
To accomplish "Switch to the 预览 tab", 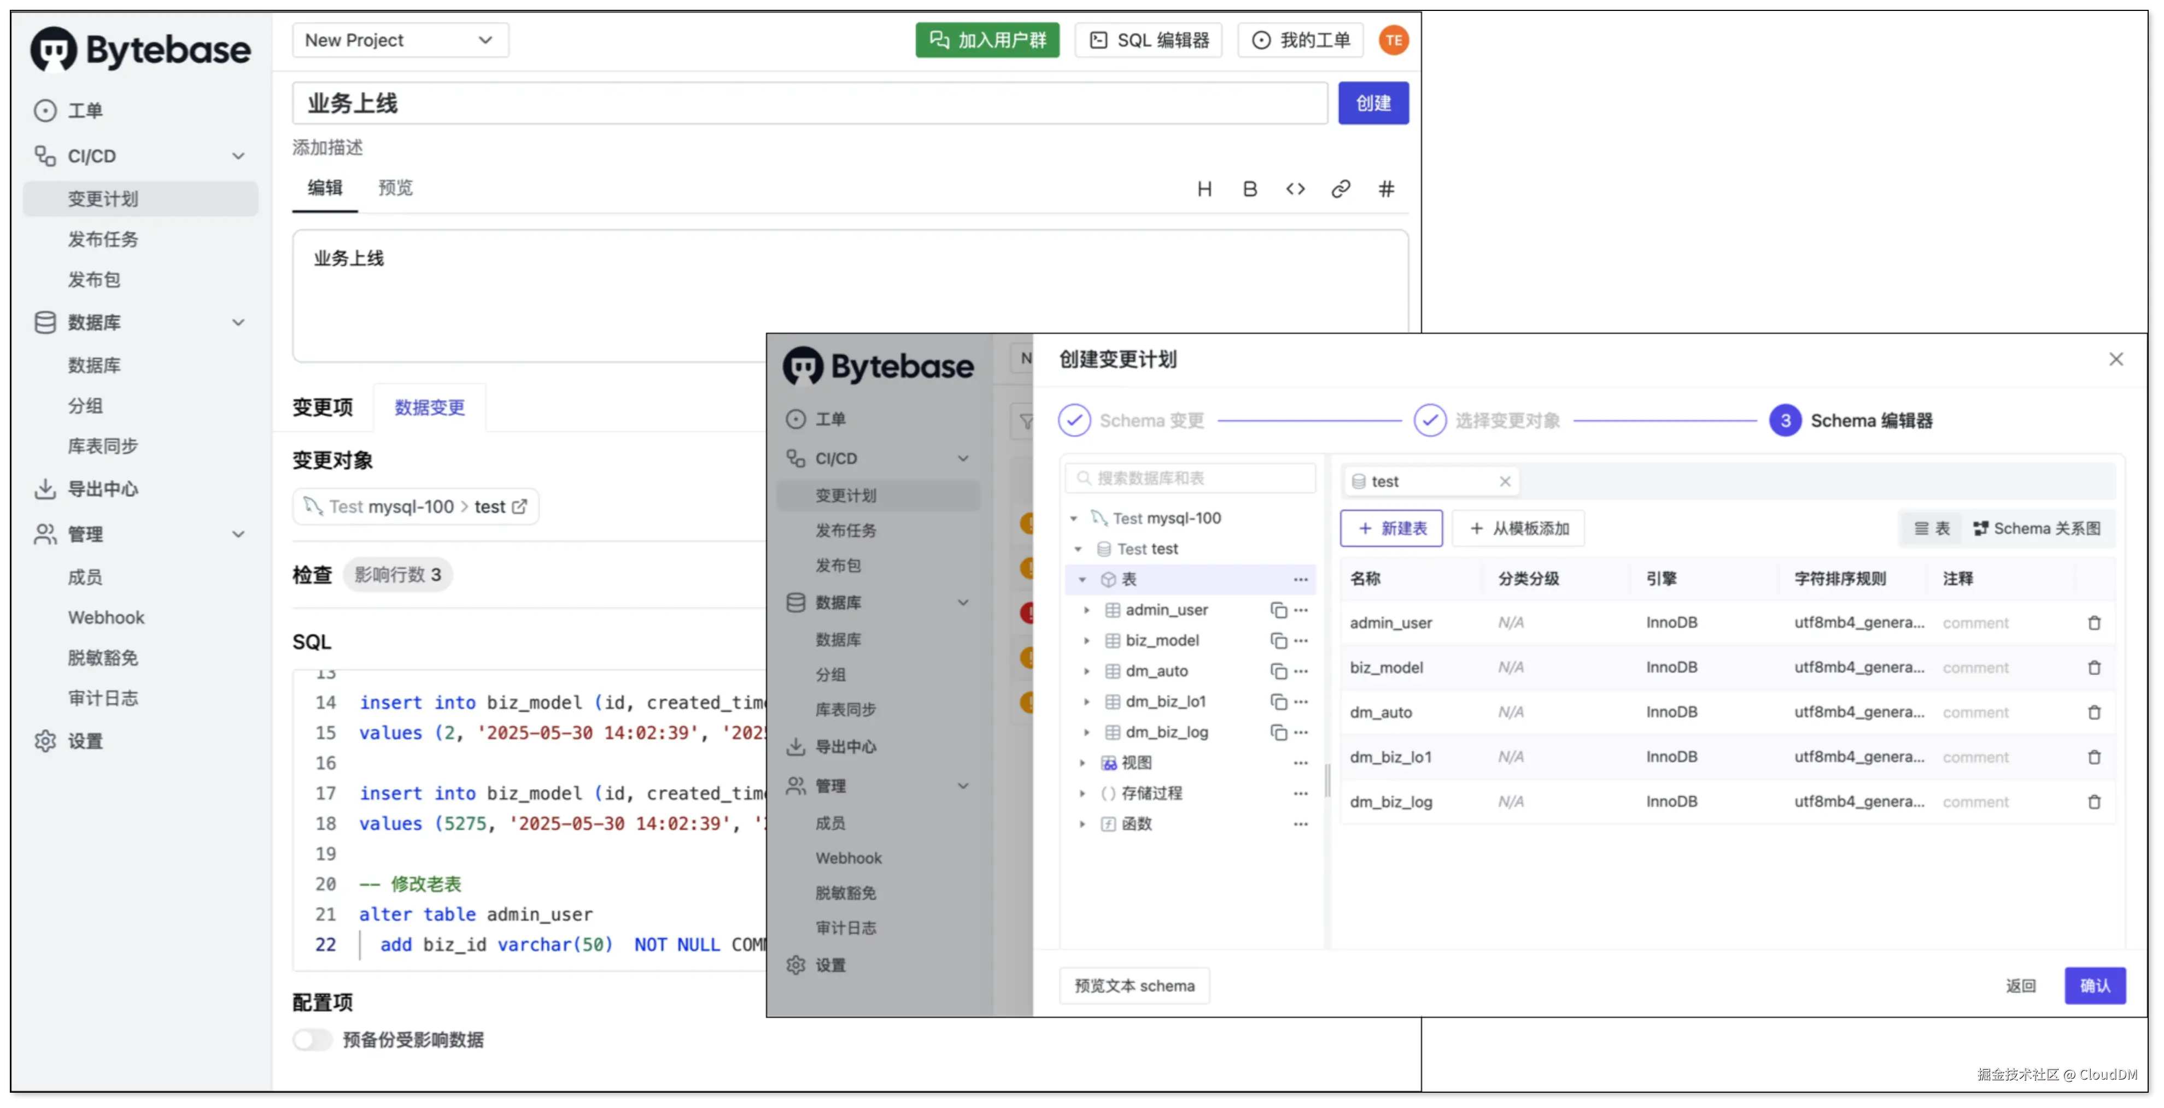I will (x=395, y=188).
